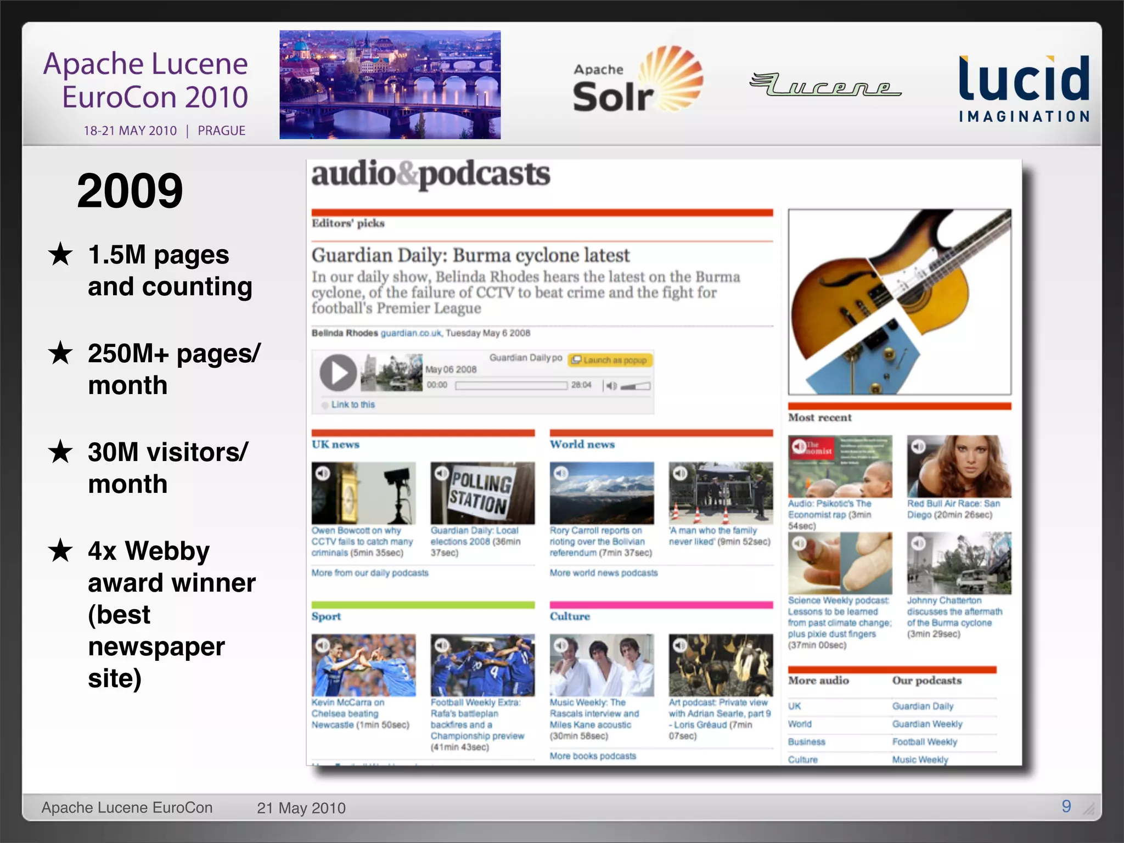Click the Apache Solr logo
This screenshot has height=843, width=1124.
click(637, 80)
